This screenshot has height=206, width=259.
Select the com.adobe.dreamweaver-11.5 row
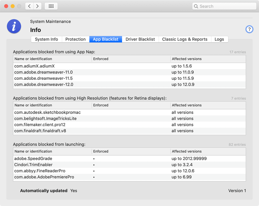(129, 78)
